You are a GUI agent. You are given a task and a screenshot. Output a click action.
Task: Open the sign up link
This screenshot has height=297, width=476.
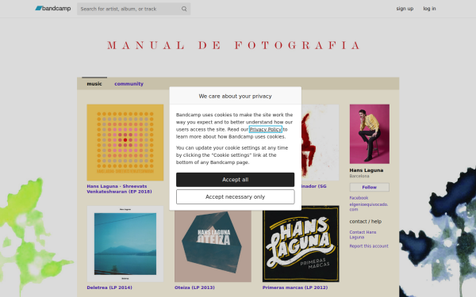click(405, 9)
